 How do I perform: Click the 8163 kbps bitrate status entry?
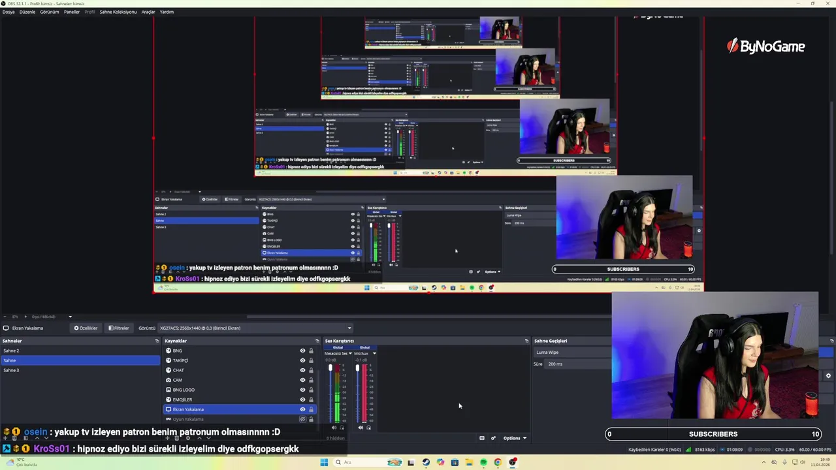[703, 450]
